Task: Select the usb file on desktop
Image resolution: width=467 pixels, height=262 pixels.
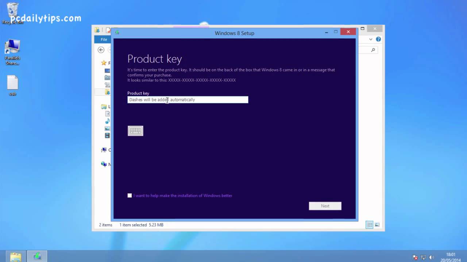Action: [12, 86]
